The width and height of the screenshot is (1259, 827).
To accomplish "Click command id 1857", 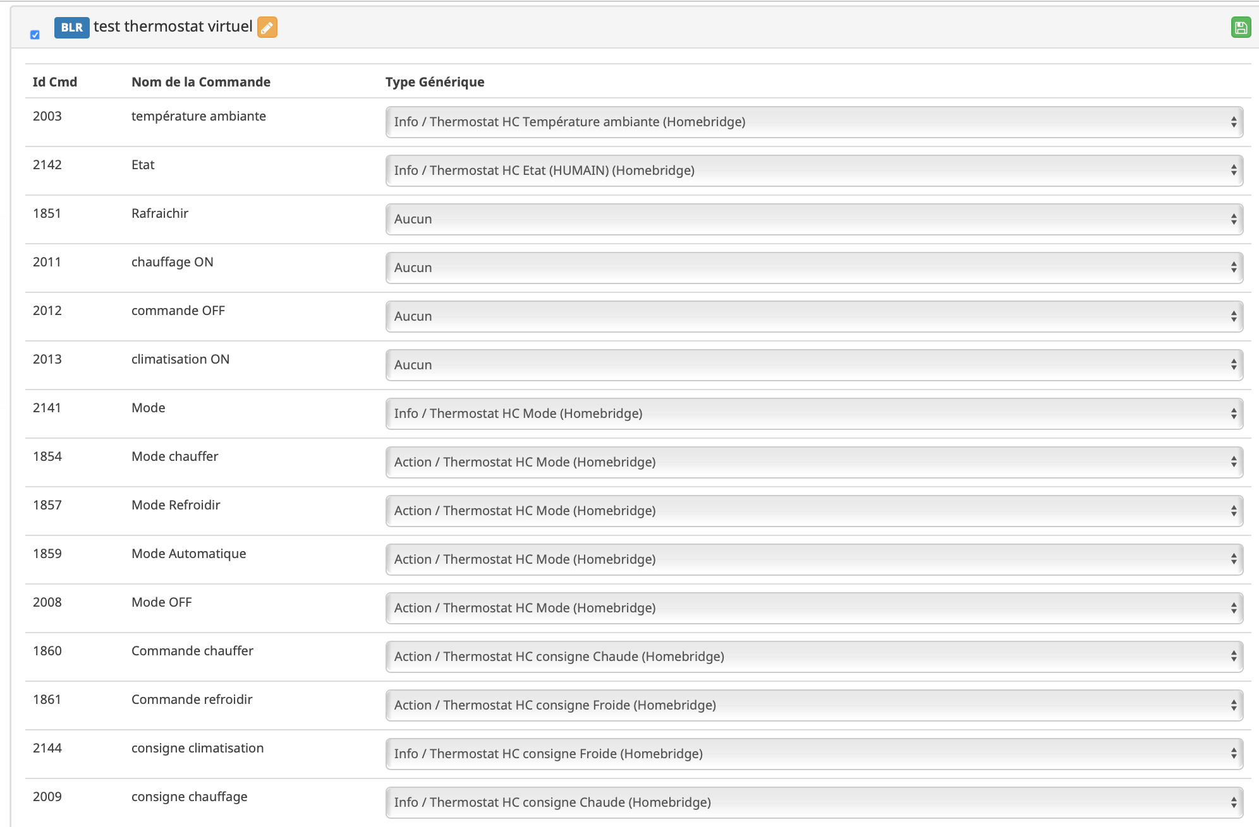I will 47,505.
